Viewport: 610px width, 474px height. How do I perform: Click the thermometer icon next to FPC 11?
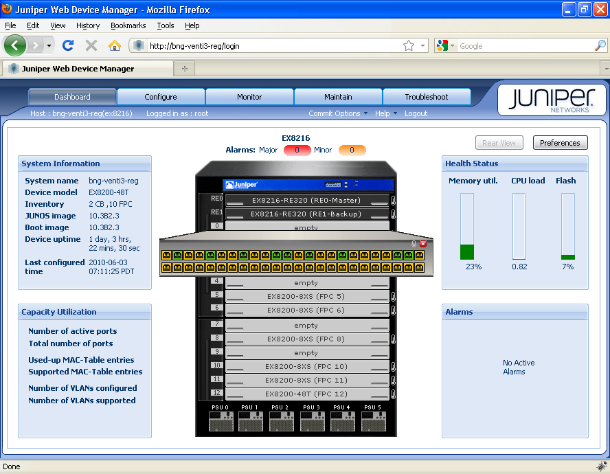tap(394, 380)
